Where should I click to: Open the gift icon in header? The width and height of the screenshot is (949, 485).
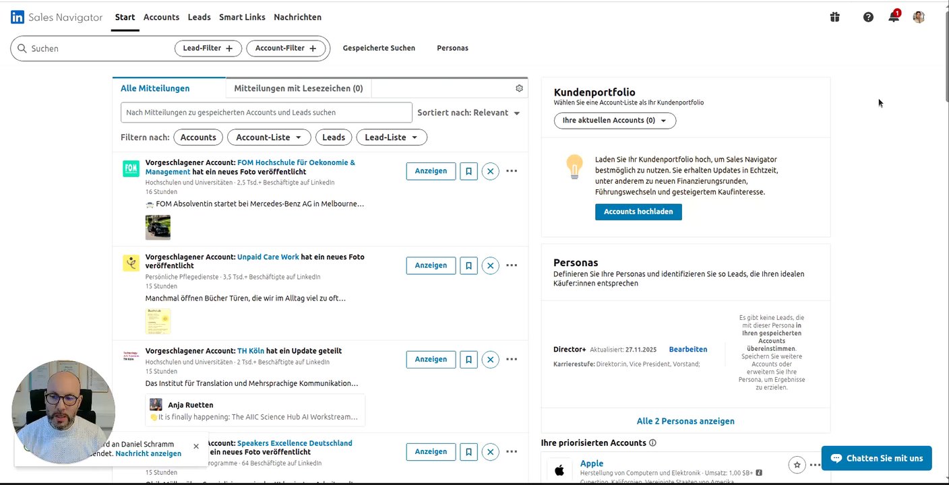(x=834, y=18)
